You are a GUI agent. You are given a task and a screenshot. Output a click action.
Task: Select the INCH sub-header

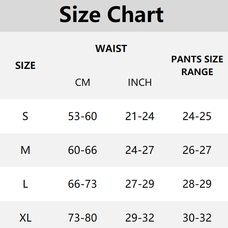click(x=140, y=83)
